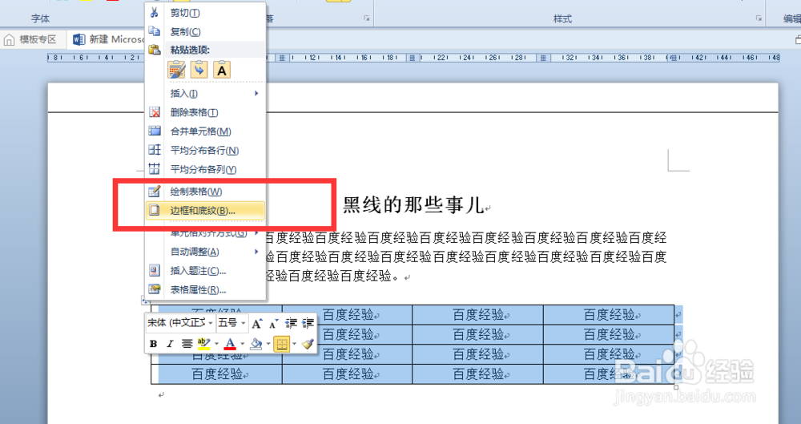Click 平均分布各行(N) distribute rows

point(205,151)
